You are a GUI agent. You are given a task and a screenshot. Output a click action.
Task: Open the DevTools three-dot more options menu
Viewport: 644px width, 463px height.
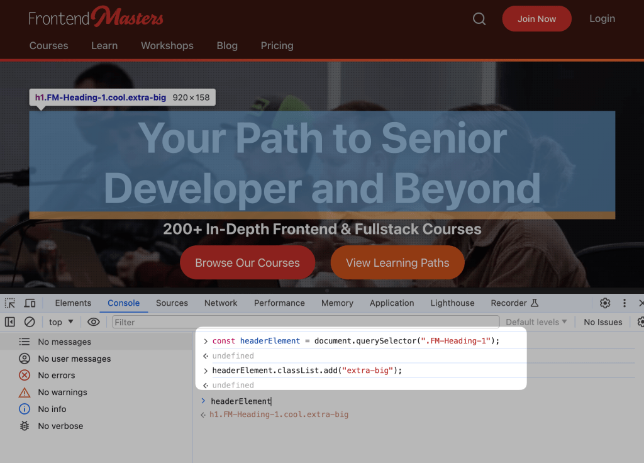click(625, 303)
